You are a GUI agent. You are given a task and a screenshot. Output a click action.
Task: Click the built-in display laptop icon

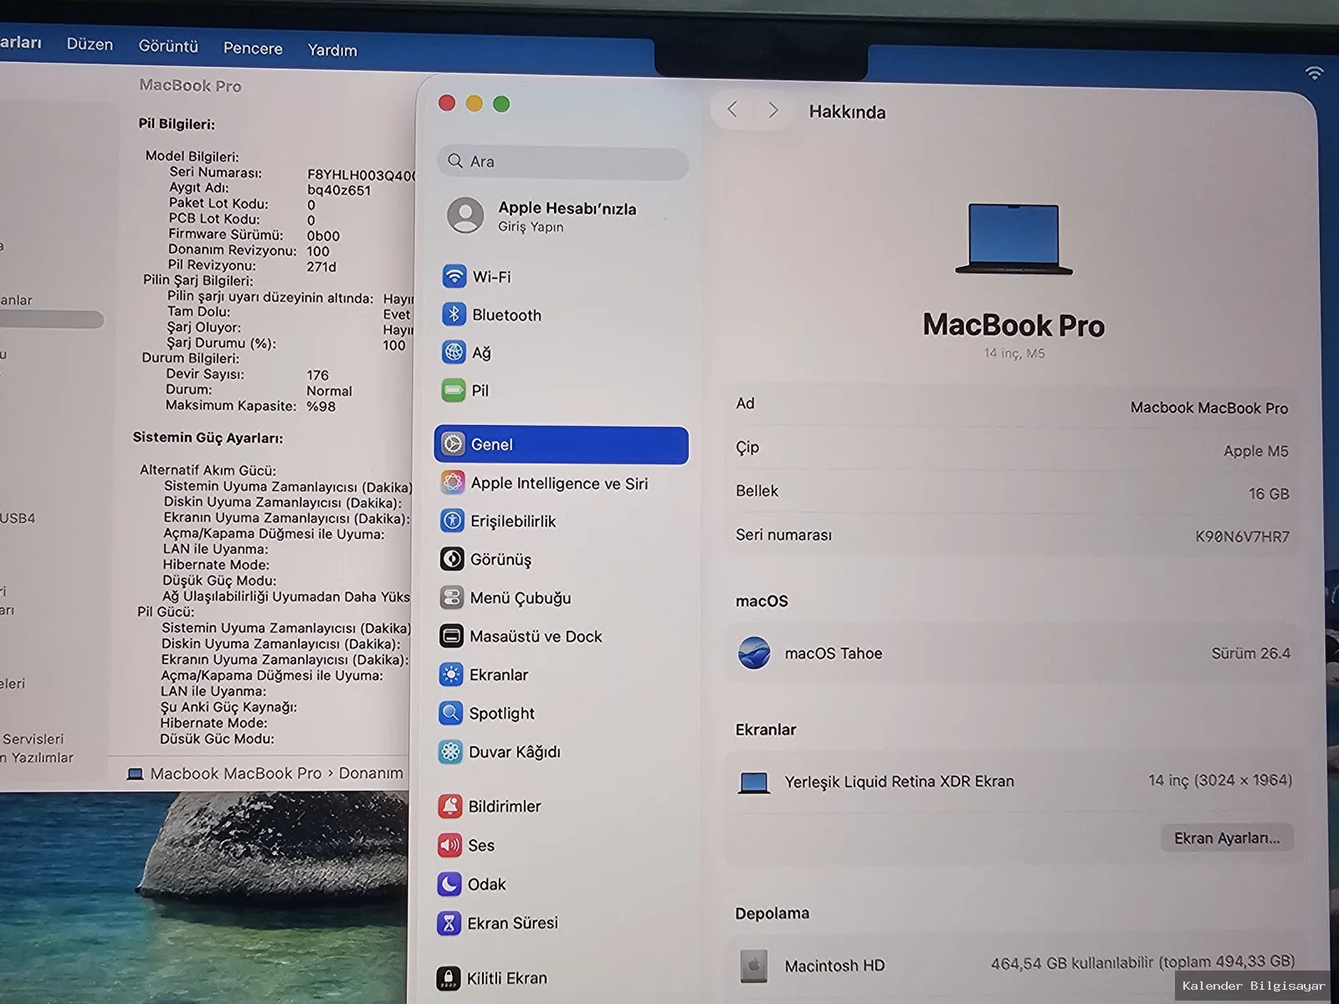754,783
